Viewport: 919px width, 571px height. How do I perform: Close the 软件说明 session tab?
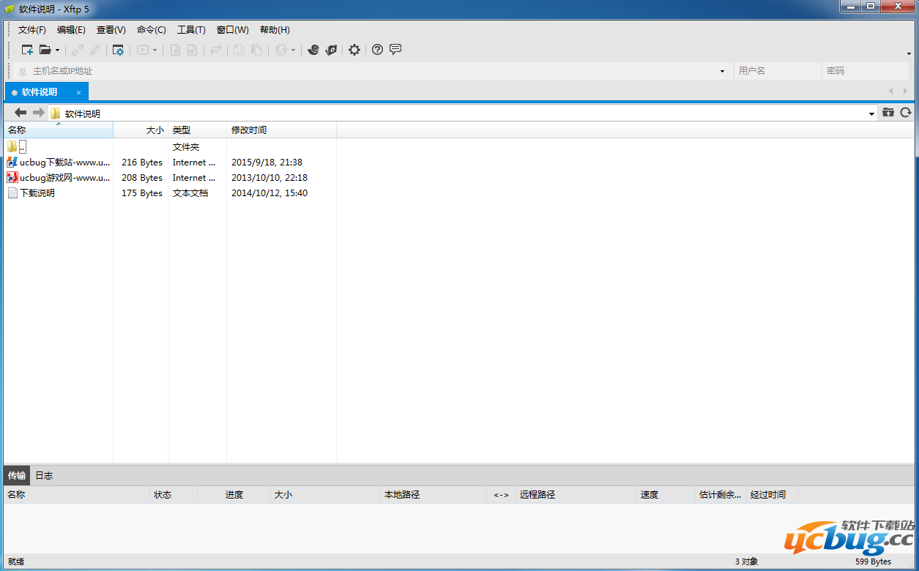[x=79, y=92]
